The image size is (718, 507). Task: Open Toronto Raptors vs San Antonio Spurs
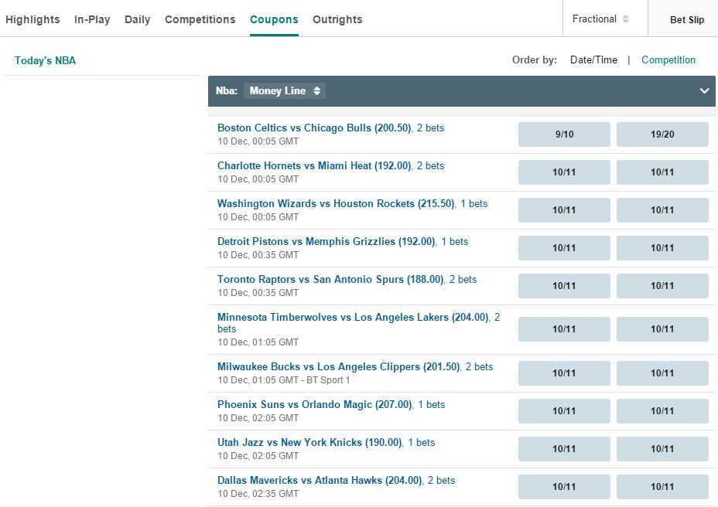point(330,279)
